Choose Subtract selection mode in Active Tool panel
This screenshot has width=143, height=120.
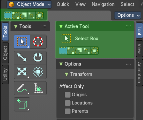(x=79, y=51)
